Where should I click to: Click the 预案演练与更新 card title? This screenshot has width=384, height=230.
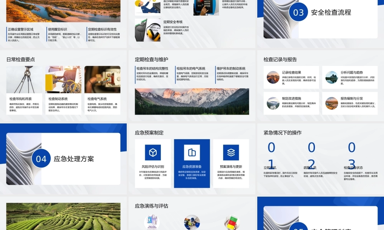pyautogui.click(x=231, y=166)
